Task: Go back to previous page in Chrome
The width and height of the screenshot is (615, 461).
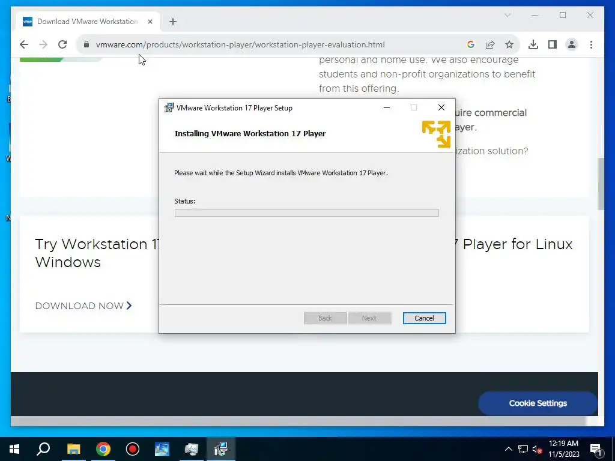Action: coord(24,44)
